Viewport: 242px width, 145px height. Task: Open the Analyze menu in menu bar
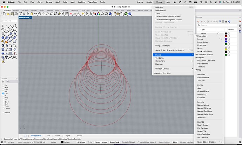(x=140, y=2)
